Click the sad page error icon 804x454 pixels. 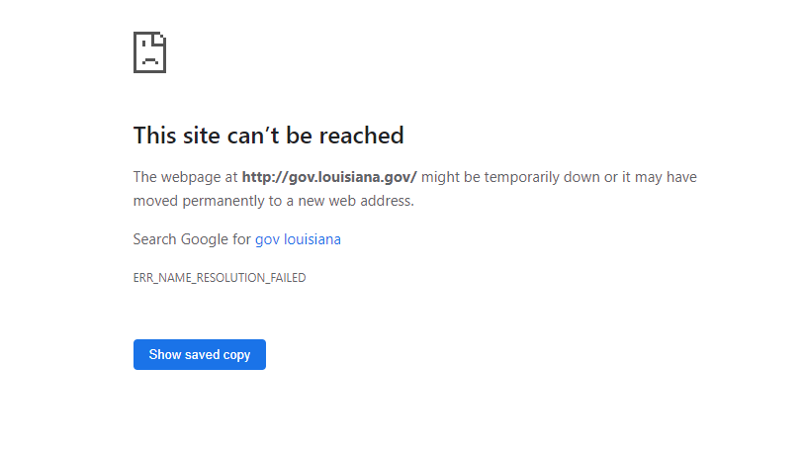[x=149, y=52]
